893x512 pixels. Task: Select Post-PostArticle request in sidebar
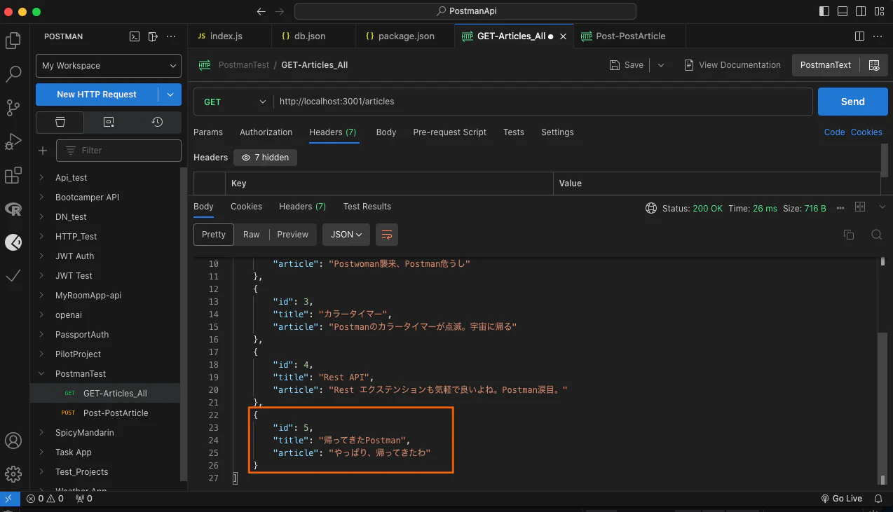click(x=116, y=413)
